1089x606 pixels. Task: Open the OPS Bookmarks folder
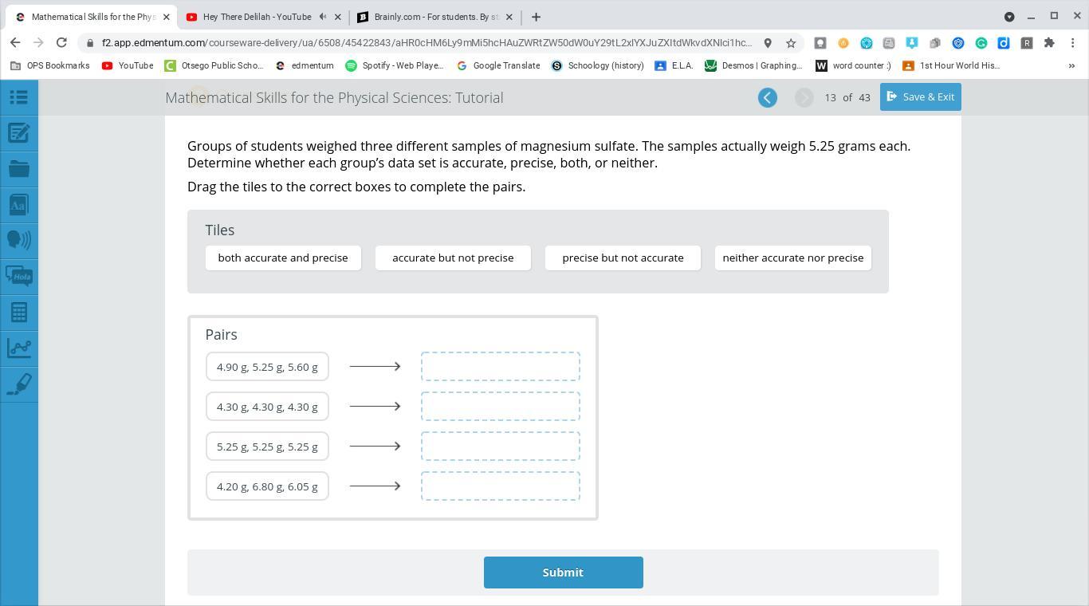[x=50, y=65]
